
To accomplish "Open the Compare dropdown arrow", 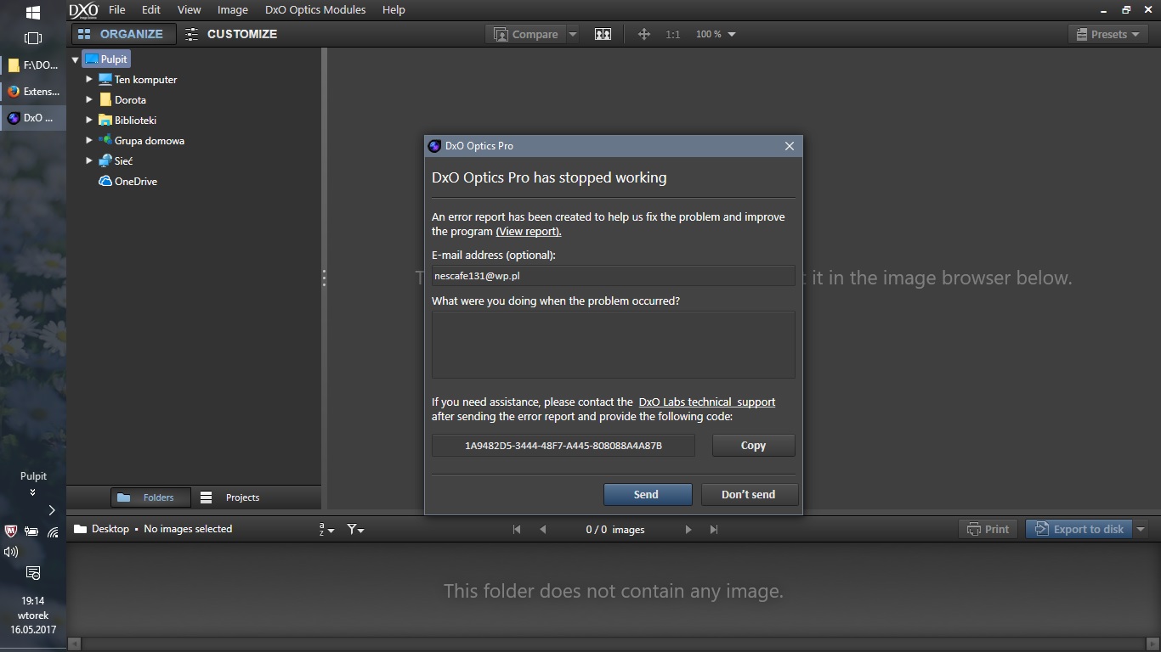I will pyautogui.click(x=573, y=34).
